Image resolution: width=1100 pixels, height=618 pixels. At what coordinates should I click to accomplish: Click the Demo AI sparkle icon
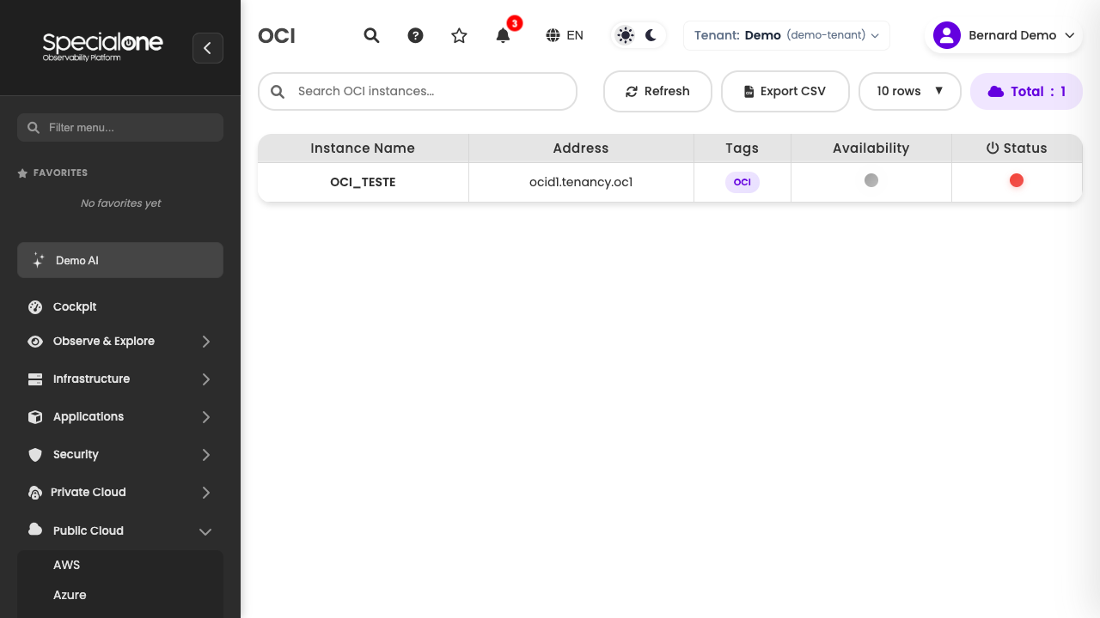[x=38, y=260]
